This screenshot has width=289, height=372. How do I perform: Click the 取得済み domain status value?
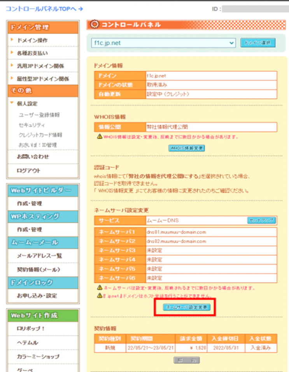coord(157,85)
